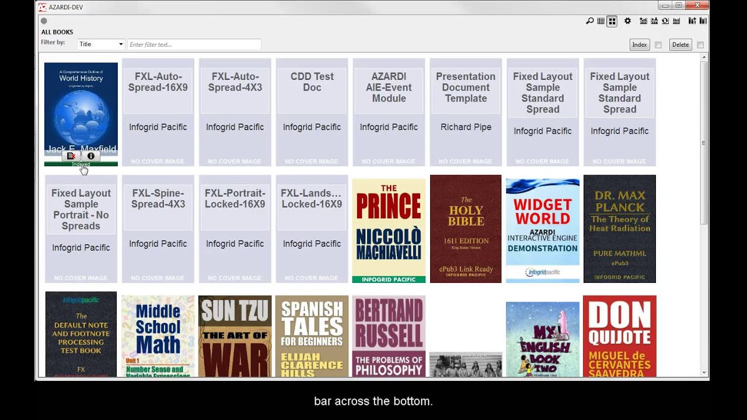Show info for World History book

[x=90, y=156]
